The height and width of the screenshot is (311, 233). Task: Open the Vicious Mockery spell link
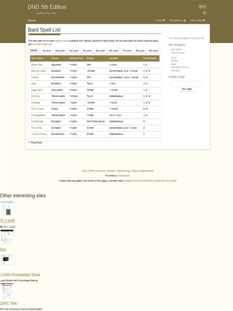(x=39, y=134)
